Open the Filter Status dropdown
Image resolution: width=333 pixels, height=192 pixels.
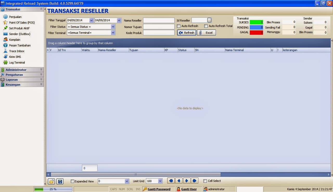pos(113,26)
